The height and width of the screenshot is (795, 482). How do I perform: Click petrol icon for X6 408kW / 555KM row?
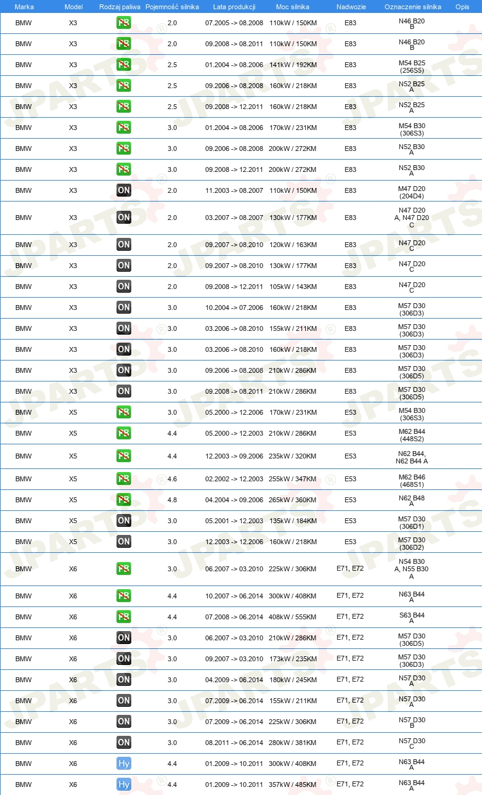tap(124, 617)
